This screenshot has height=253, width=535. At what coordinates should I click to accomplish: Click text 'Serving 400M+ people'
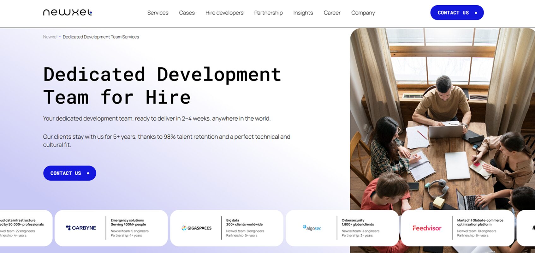click(x=128, y=225)
